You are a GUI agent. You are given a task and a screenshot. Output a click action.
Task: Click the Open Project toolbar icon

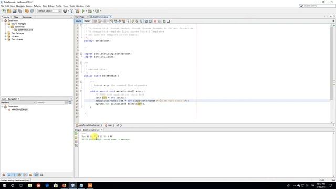click(x=14, y=11)
